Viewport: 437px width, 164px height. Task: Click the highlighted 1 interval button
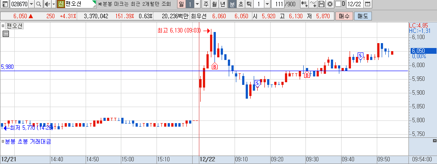[190, 4]
